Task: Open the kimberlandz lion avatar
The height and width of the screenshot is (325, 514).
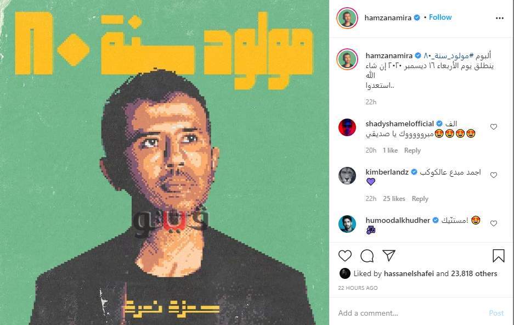Action: tap(347, 176)
